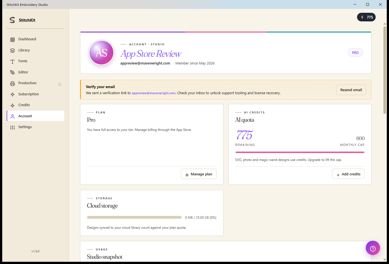Click the Studio snapshot heading

(105, 257)
